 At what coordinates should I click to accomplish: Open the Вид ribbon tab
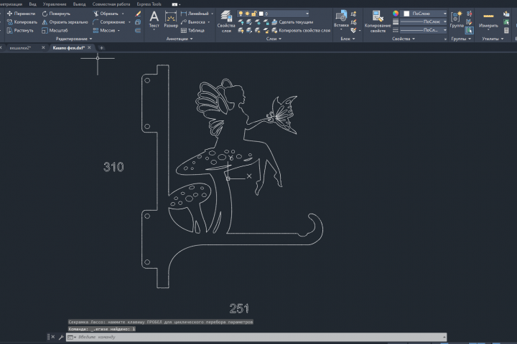32,4
